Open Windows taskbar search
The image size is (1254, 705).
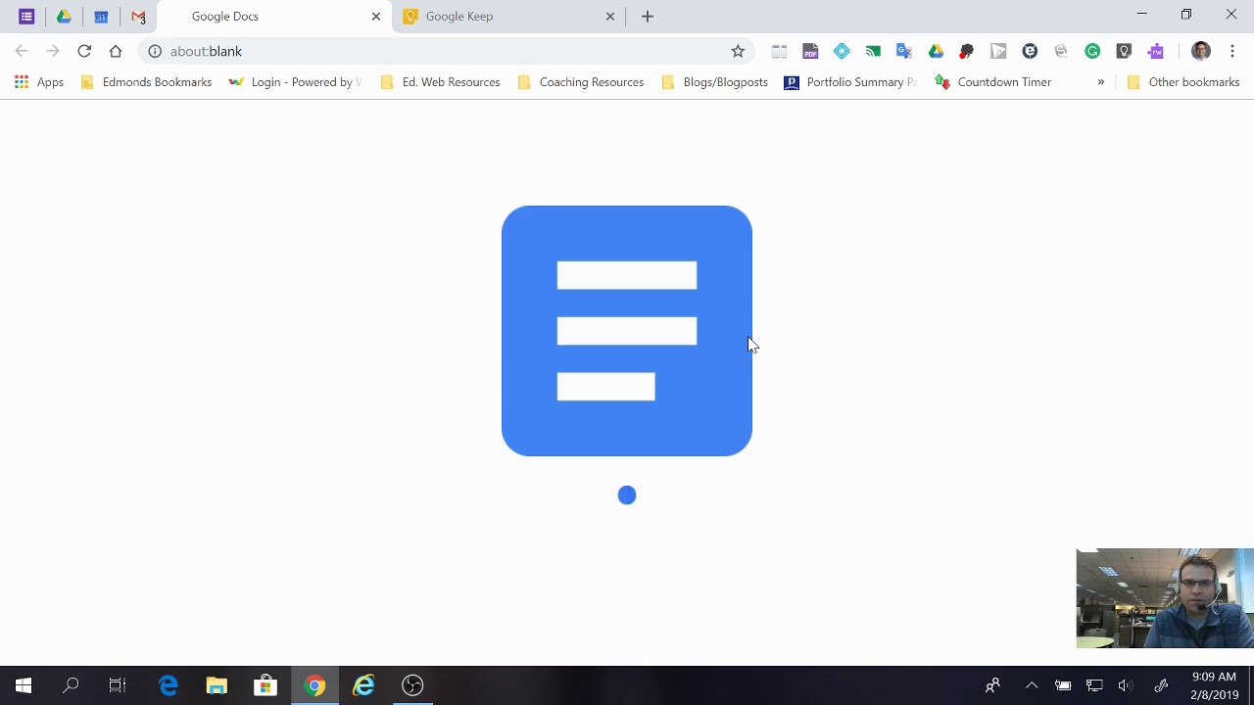71,685
